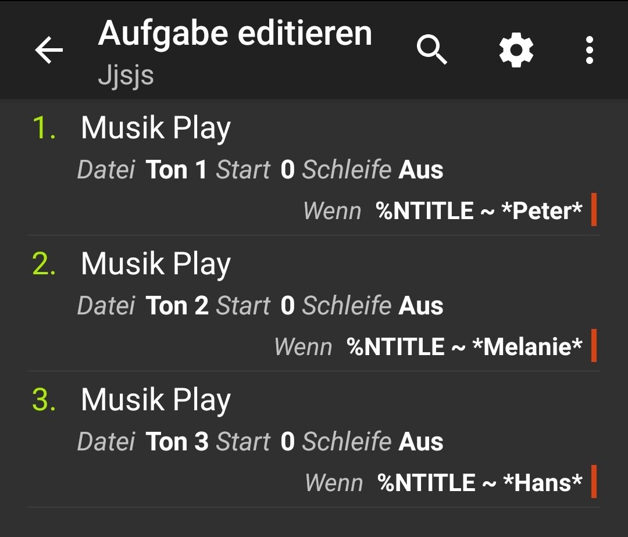628x537 pixels.
Task: Select the orange condition bar beside *Melanie*
Action: 594,346
